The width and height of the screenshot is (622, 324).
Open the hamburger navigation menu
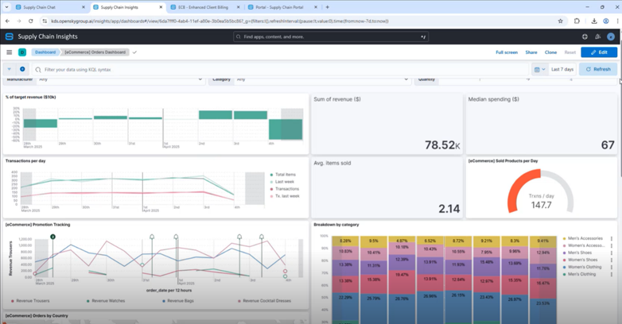pos(10,52)
